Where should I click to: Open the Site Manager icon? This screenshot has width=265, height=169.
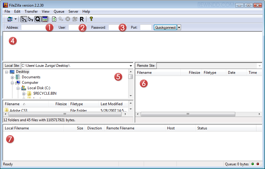(x=10, y=19)
